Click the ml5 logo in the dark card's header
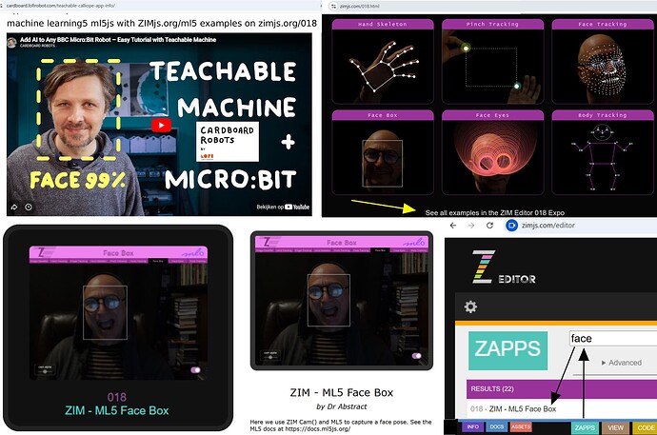657x435 pixels. tap(193, 253)
